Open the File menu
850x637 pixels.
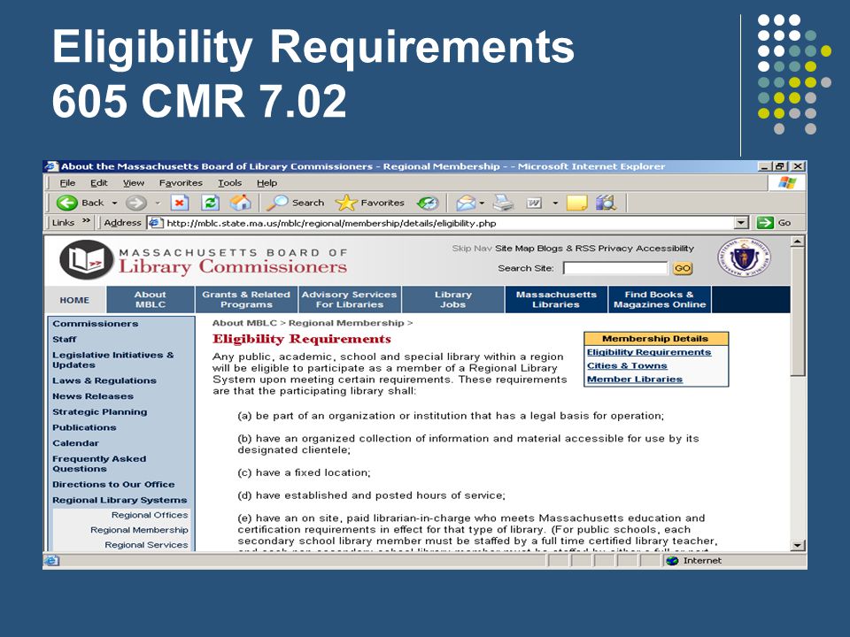tap(67, 183)
